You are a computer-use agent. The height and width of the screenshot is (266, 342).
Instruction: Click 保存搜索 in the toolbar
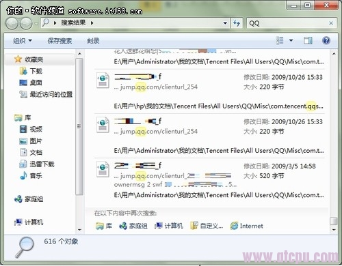click(60, 41)
